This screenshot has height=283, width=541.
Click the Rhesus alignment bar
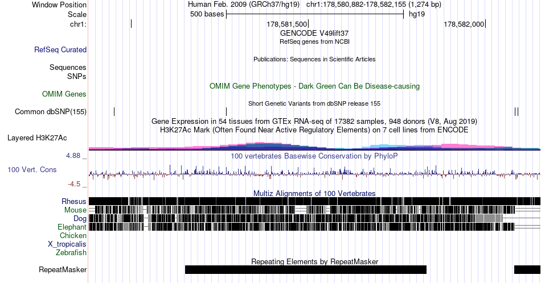click(314, 201)
